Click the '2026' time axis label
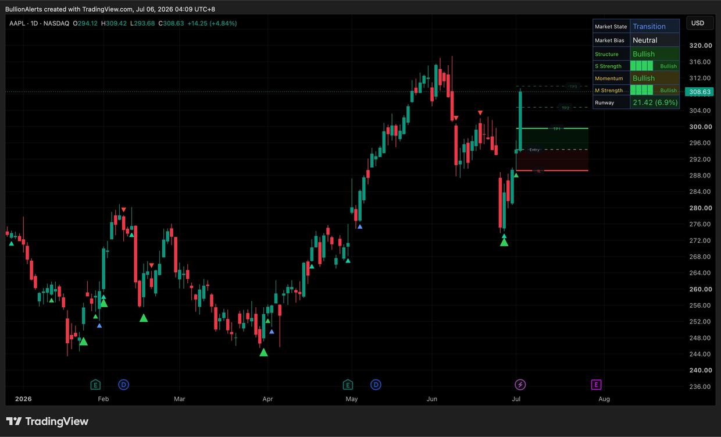 click(23, 399)
